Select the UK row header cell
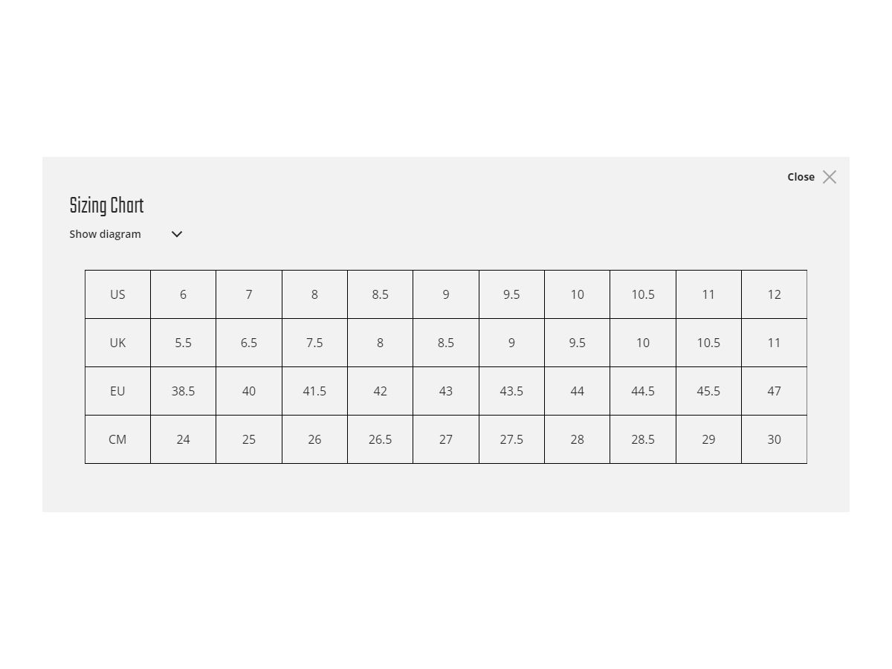892x669 pixels. point(117,343)
